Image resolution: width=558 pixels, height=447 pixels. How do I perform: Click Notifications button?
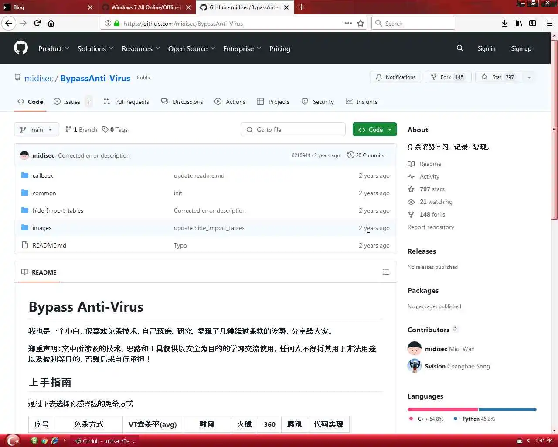click(x=395, y=77)
